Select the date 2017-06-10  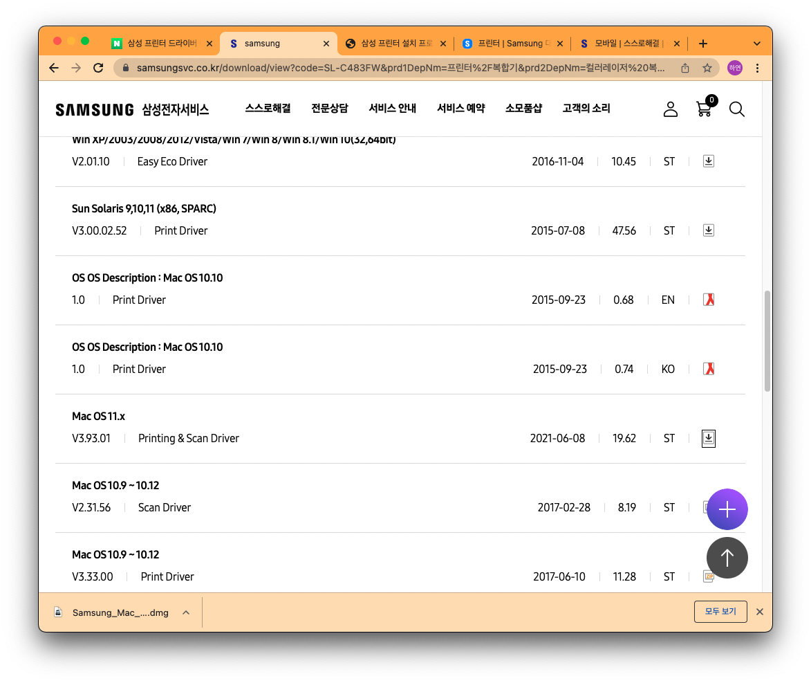559,576
